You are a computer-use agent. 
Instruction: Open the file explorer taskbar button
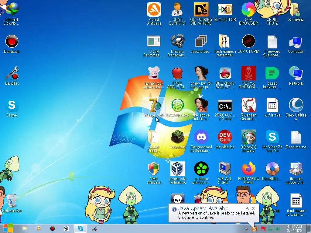click(x=25, y=228)
